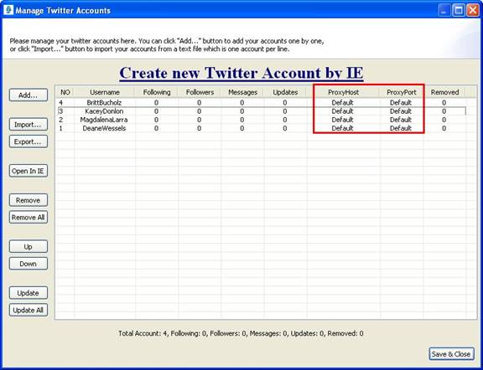Image resolution: width=483 pixels, height=370 pixels.
Task: Open Create new Twitter Account by IE link
Action: coord(241,73)
